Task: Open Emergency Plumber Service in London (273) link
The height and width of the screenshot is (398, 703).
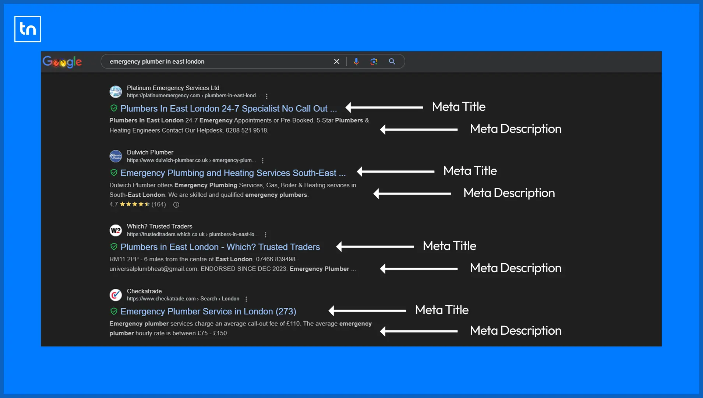Action: click(208, 311)
